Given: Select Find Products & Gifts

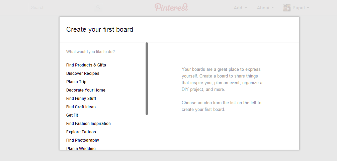Looking at the screenshot, I should click(x=86, y=65).
